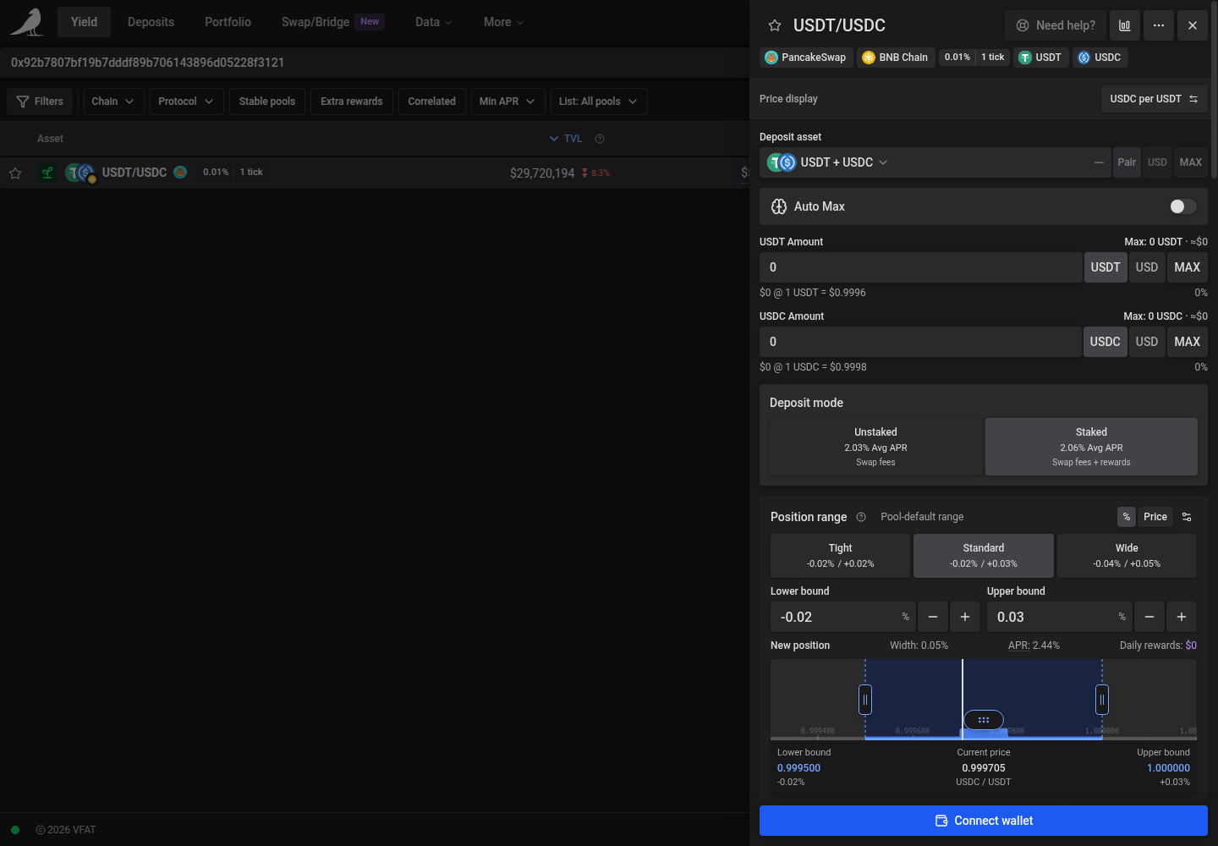The width and height of the screenshot is (1218, 846).
Task: Click the Need help? button
Action: pos(1056,25)
